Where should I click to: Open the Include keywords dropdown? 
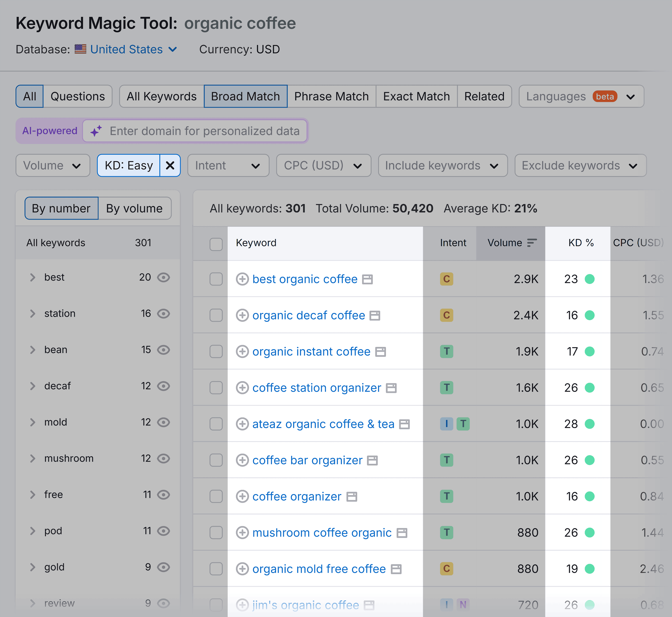tap(442, 165)
